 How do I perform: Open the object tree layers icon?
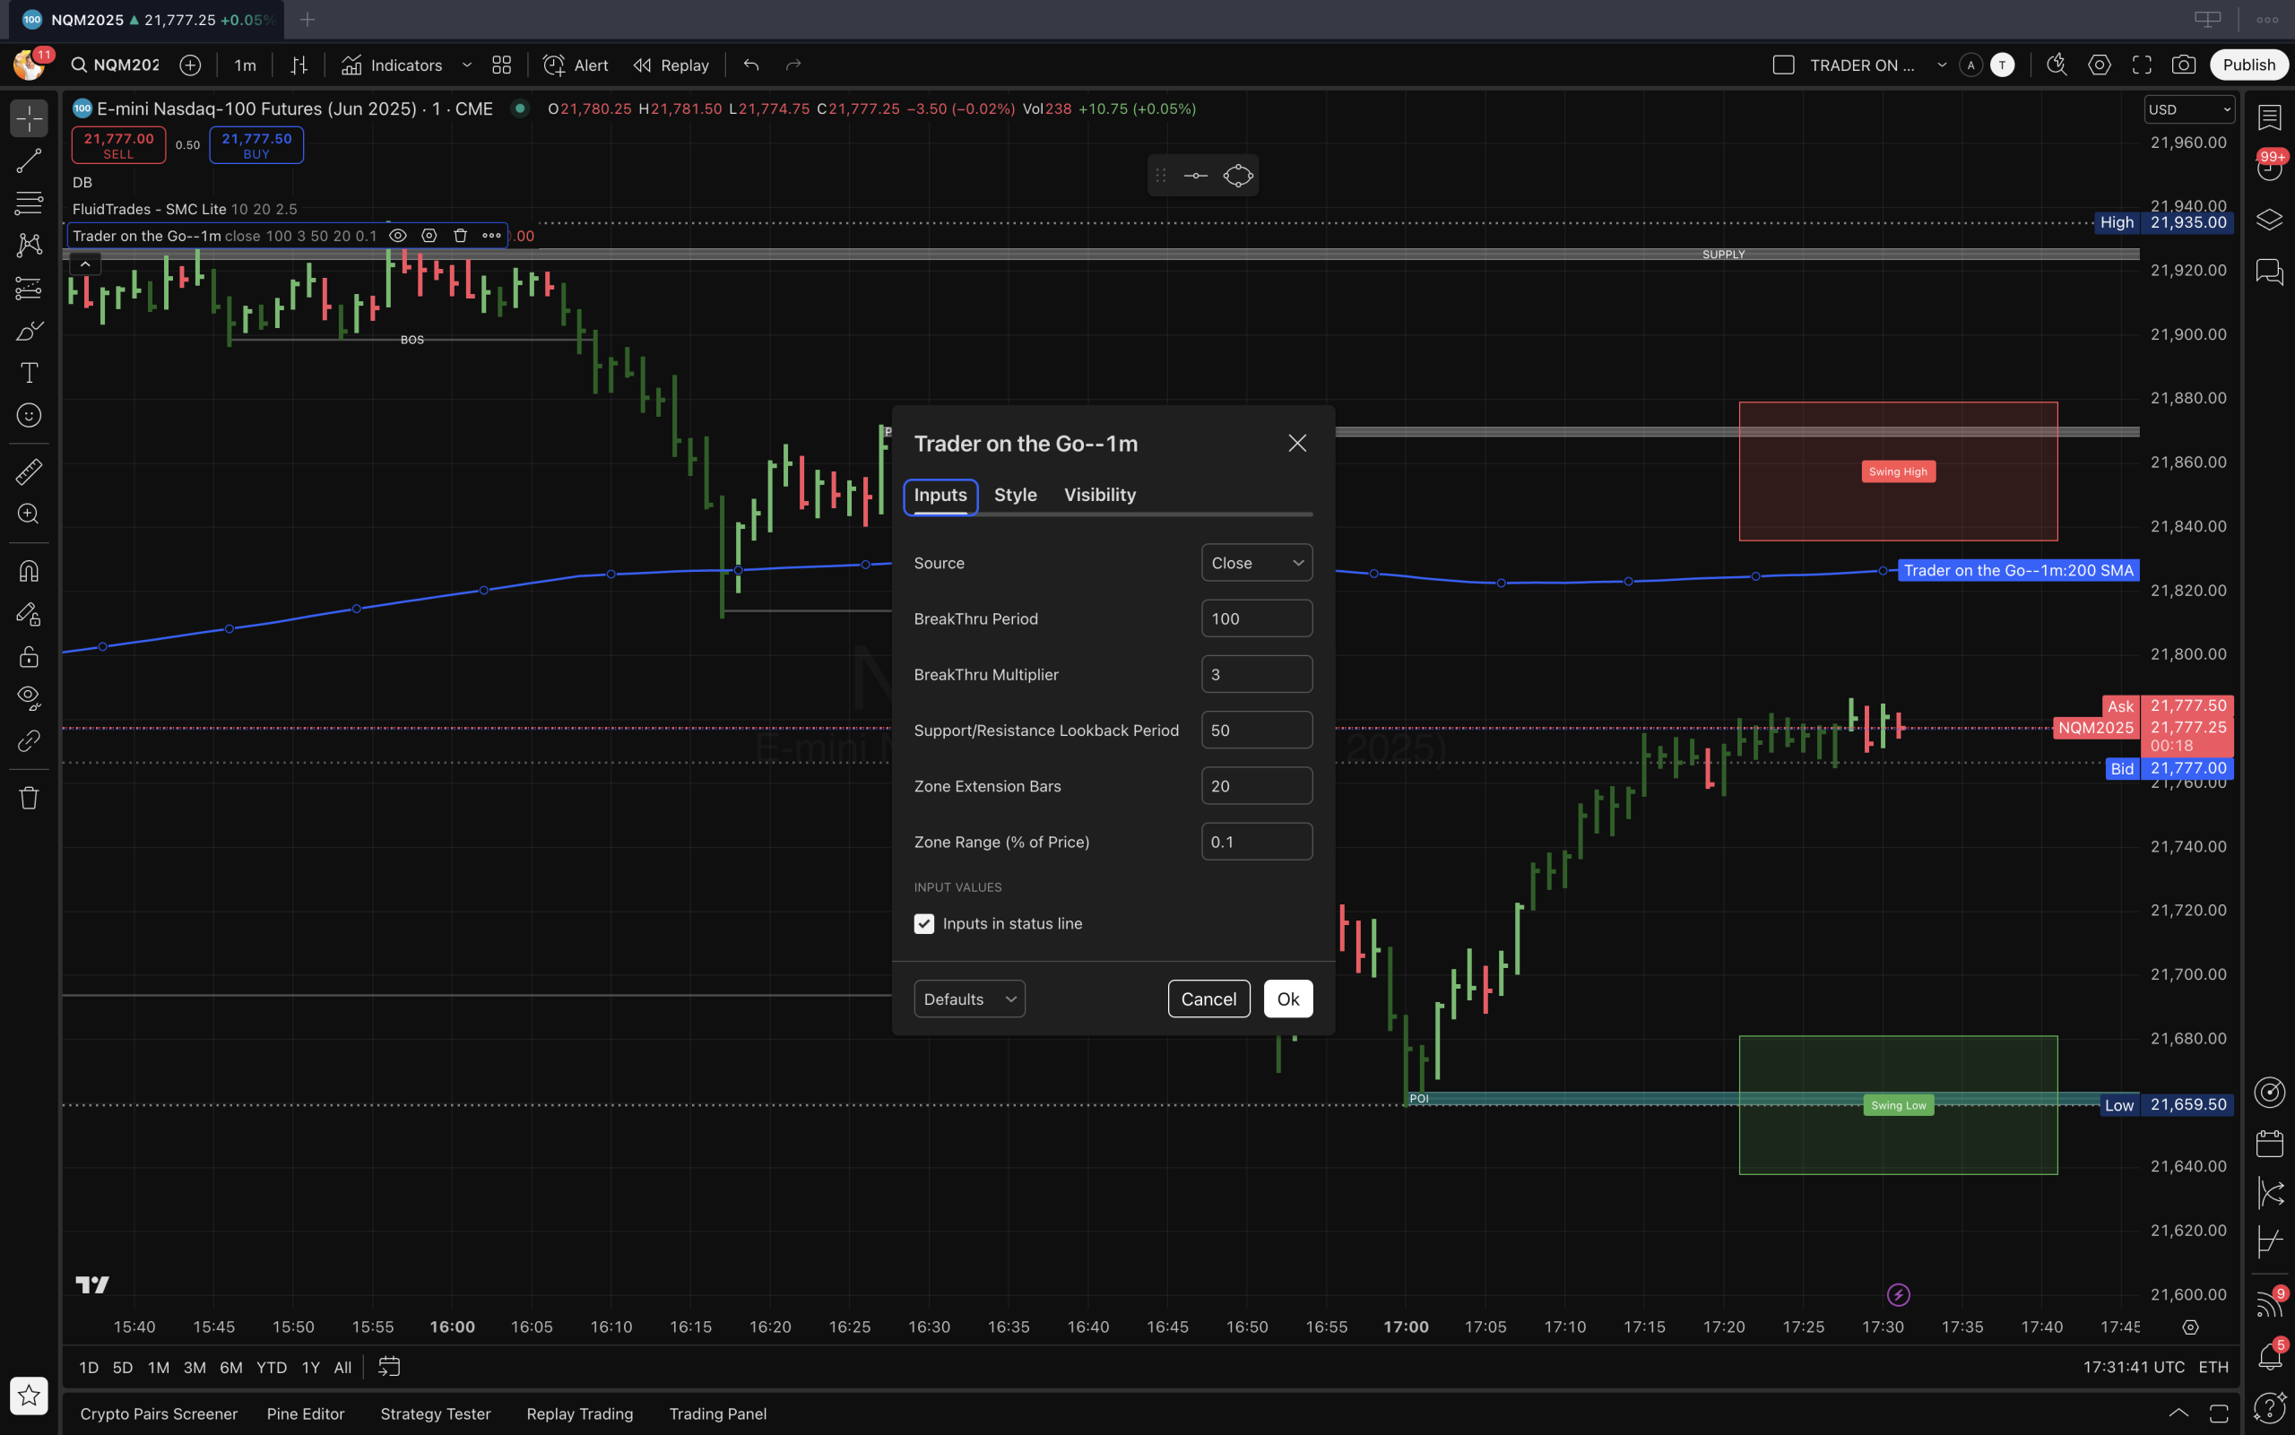pyautogui.click(x=2269, y=220)
